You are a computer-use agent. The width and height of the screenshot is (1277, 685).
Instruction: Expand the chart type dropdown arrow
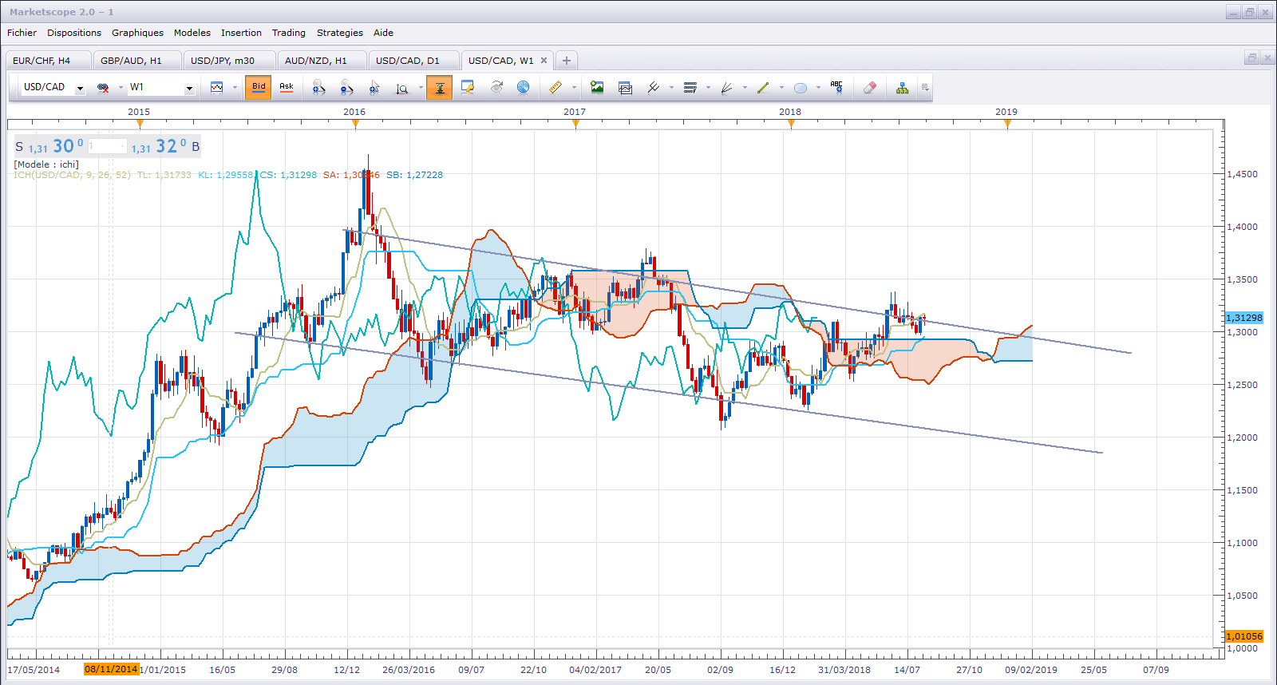[x=235, y=88]
